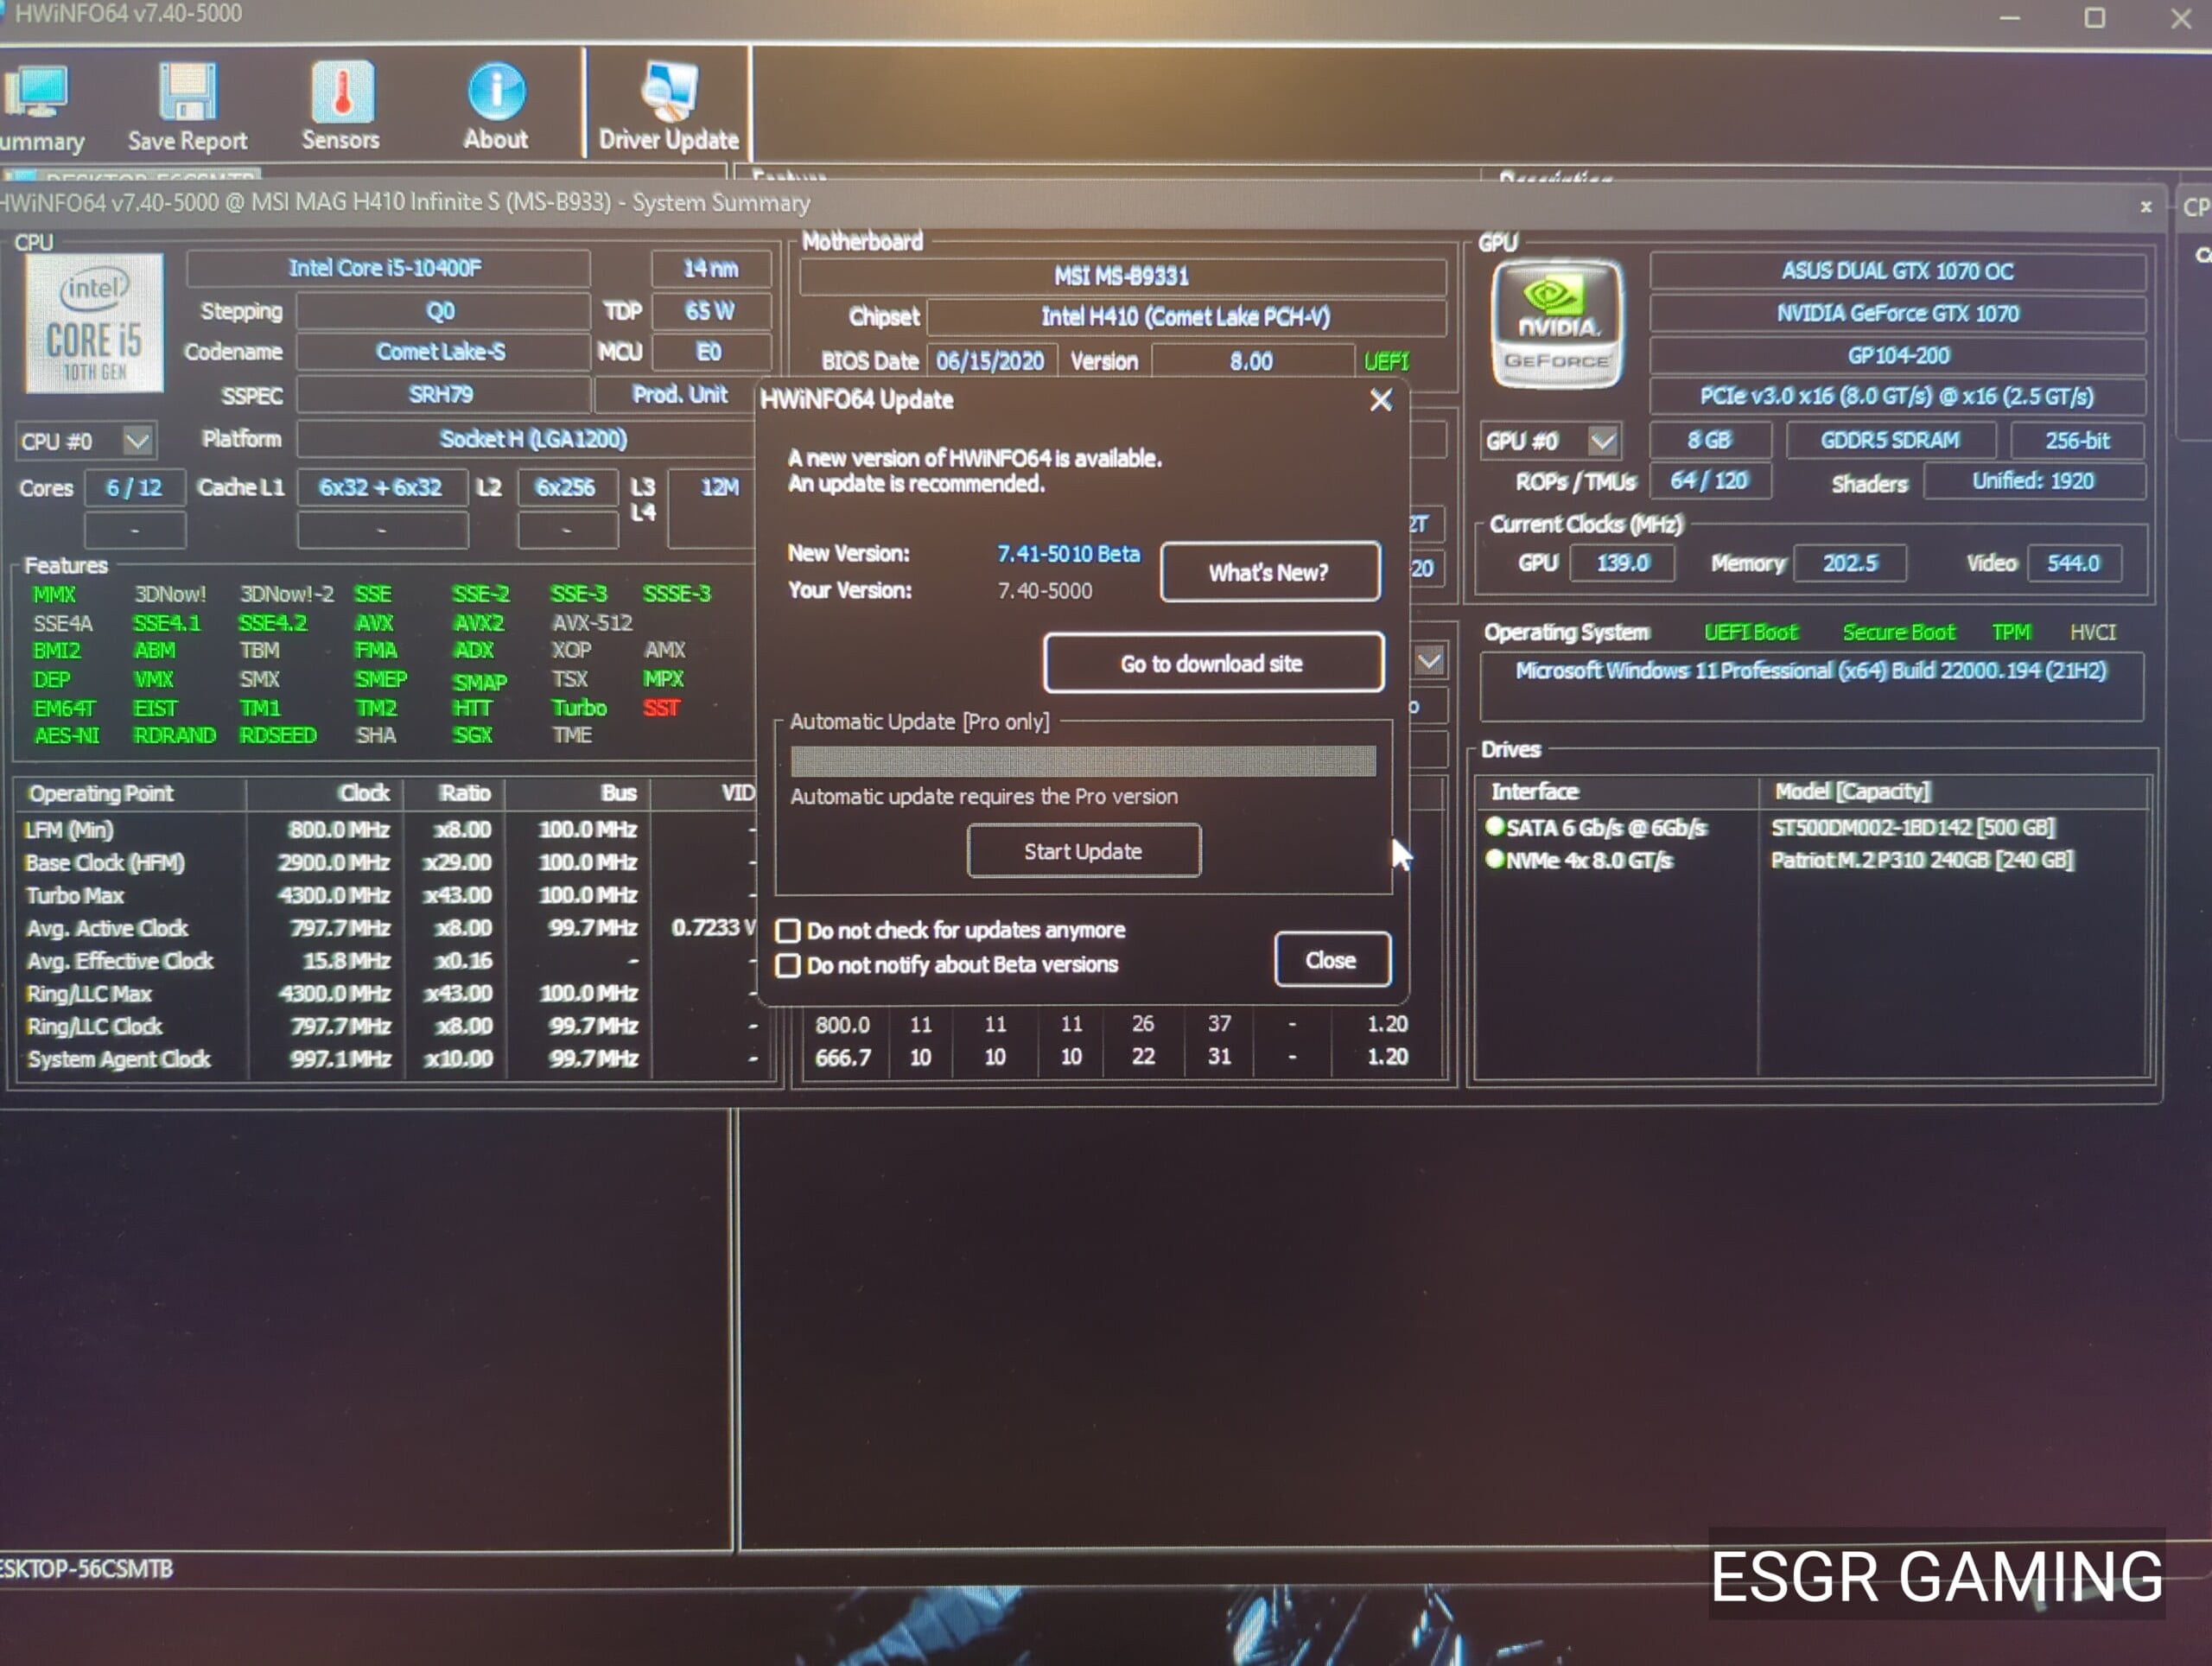Maximize the HWiNFO64 main window
The height and width of the screenshot is (1666, 2212).
click(x=2095, y=18)
